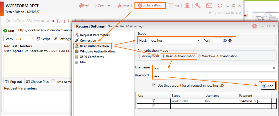Switch to QuickTest tab
The image size is (279, 116).
point(15,21)
